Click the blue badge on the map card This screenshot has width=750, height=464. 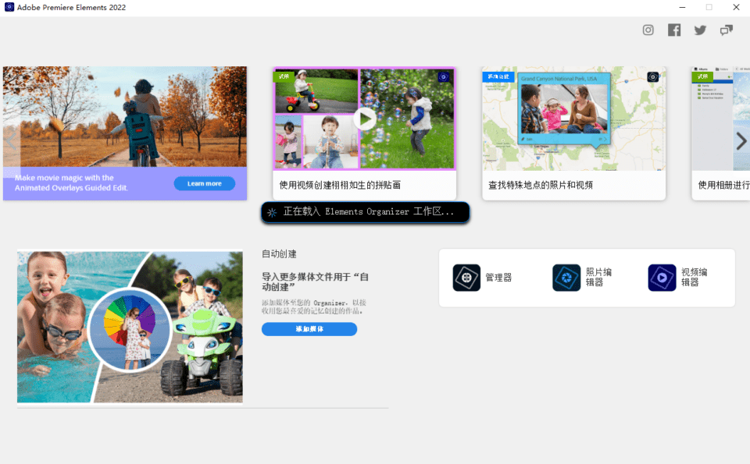[498, 77]
